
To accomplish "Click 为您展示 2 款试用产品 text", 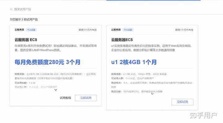I will tap(24, 20).
